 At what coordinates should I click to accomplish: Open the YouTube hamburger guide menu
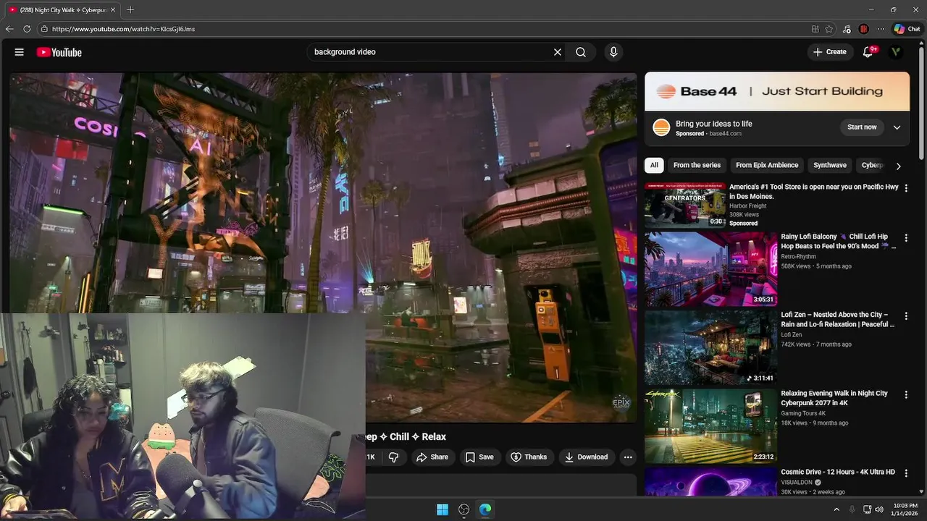(x=20, y=52)
